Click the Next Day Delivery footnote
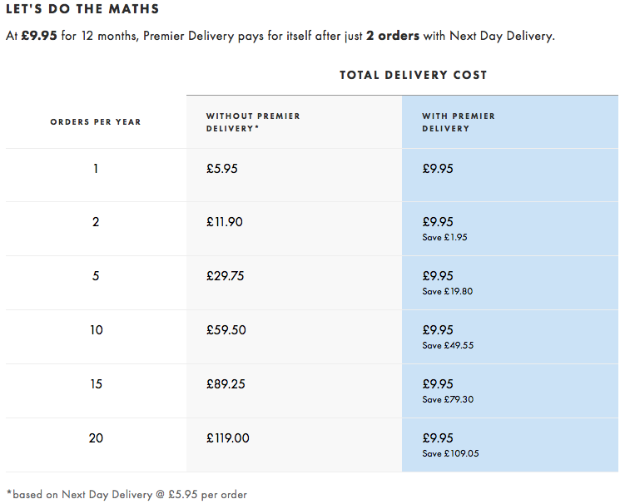 click(126, 494)
